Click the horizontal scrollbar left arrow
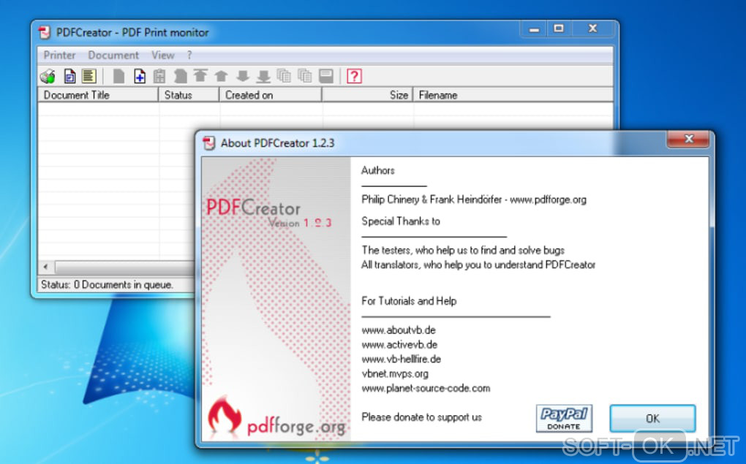Image resolution: width=746 pixels, height=464 pixels. 45,267
